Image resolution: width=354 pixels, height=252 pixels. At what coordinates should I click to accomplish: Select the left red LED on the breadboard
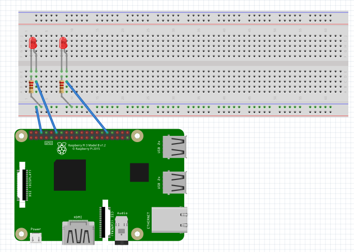[33, 43]
